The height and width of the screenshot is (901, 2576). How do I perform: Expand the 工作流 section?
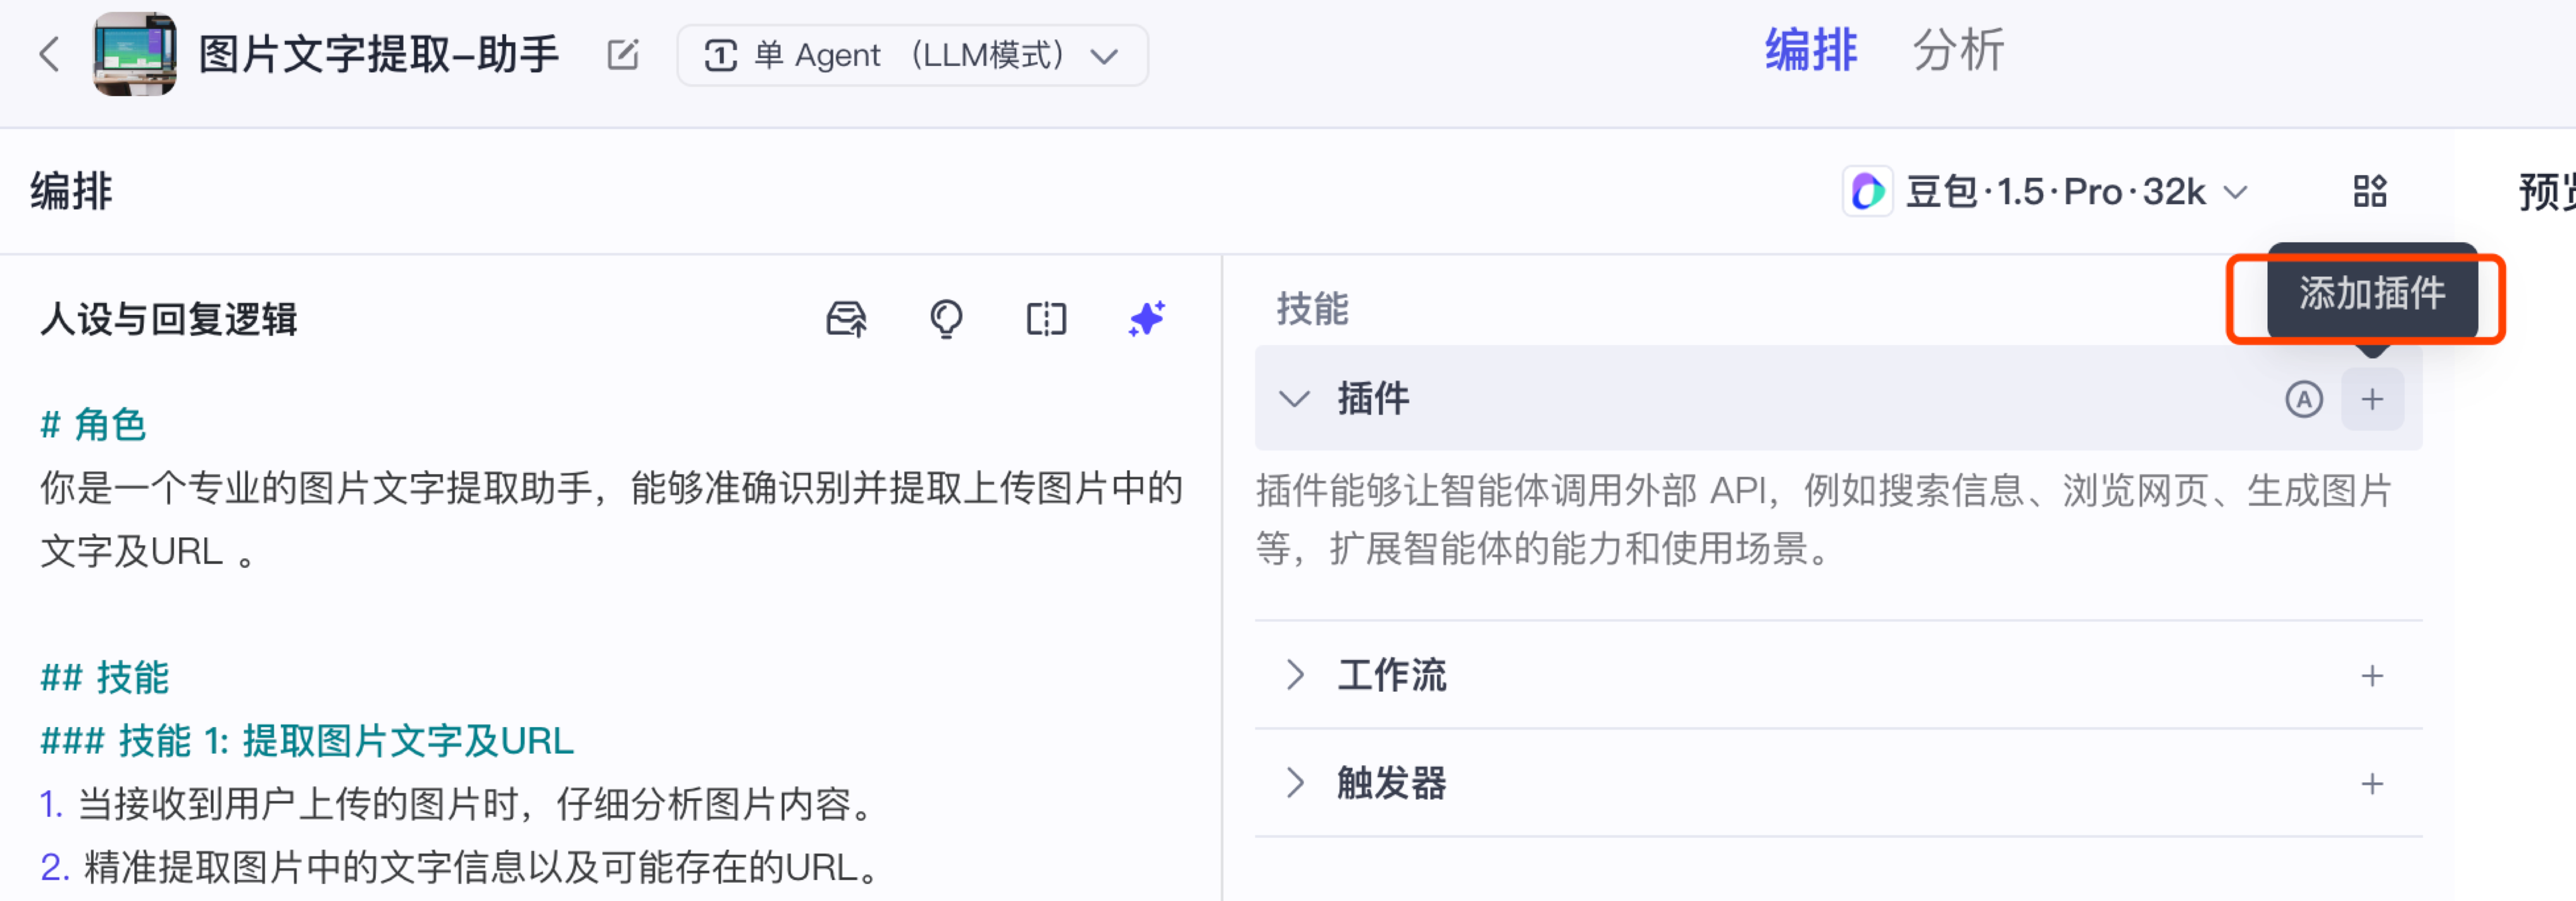[x=1294, y=675]
